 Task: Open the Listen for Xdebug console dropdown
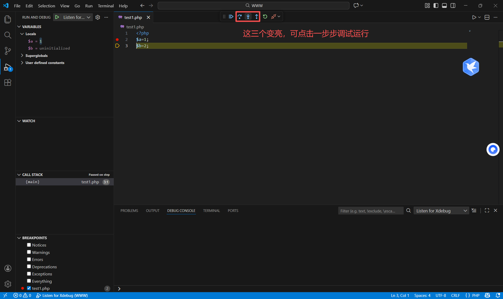click(x=441, y=211)
